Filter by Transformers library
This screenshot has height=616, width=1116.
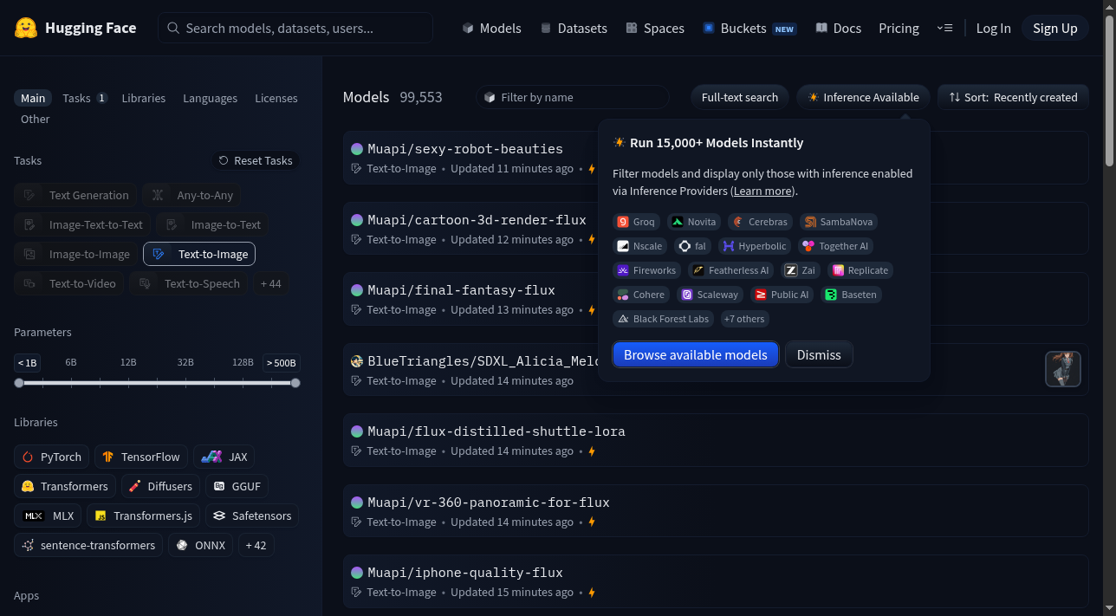pos(65,486)
